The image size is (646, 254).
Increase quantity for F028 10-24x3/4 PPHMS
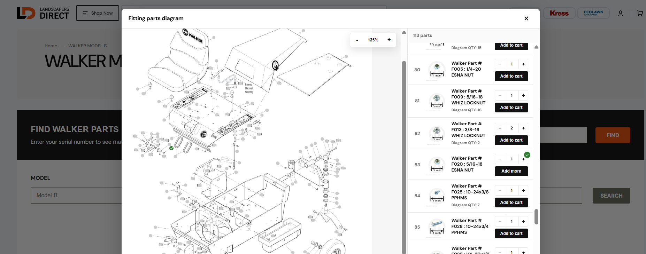523,221
